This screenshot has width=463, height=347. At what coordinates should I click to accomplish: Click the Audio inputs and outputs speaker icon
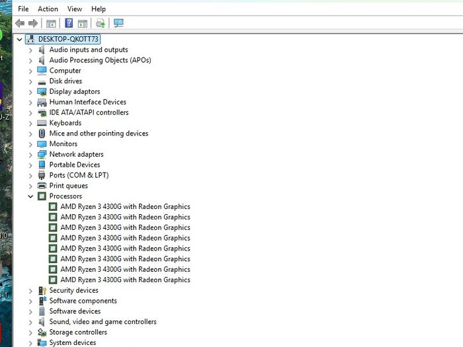[42, 50]
